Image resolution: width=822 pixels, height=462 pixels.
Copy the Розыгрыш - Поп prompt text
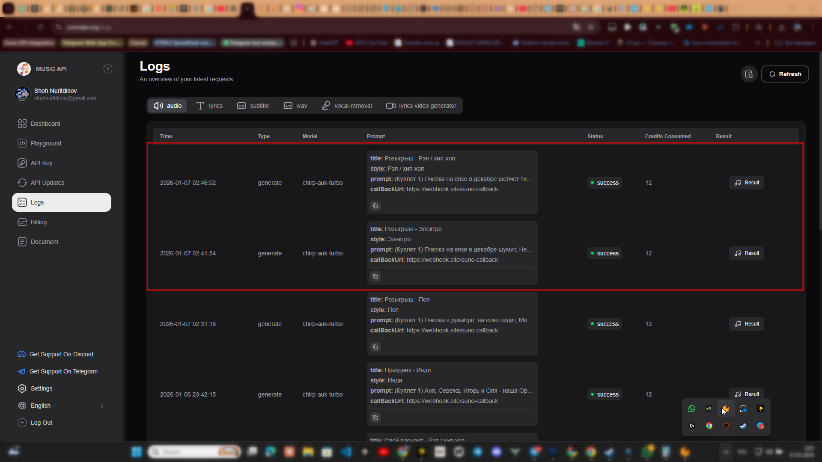click(375, 347)
